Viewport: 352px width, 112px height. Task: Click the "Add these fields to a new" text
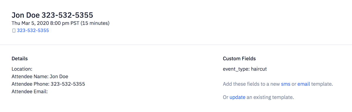click(x=251, y=84)
